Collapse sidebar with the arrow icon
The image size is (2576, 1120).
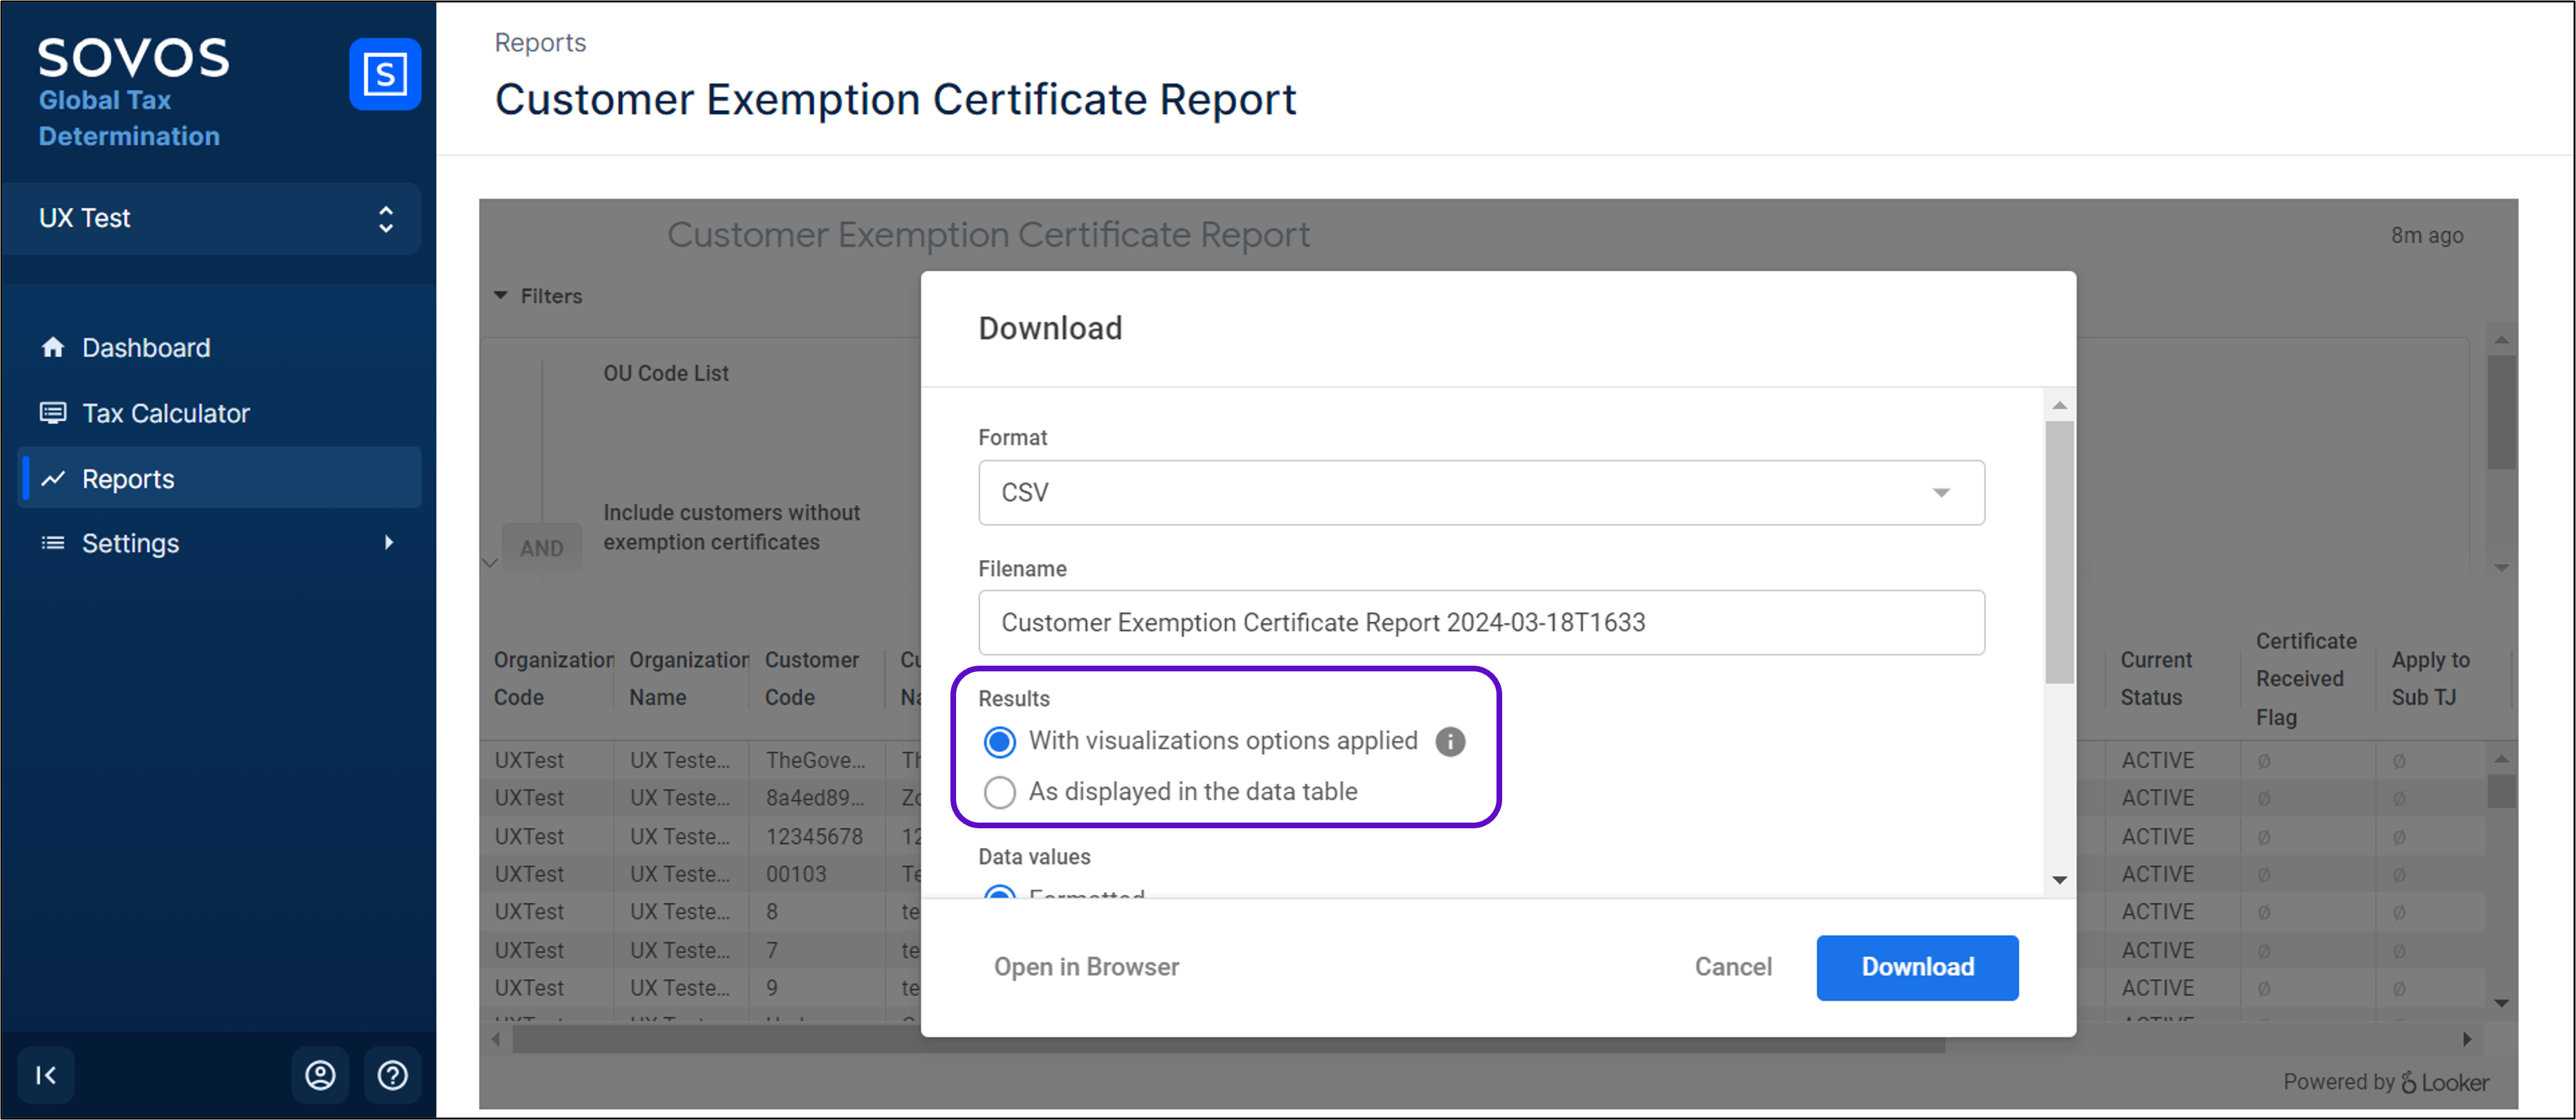(x=46, y=1075)
